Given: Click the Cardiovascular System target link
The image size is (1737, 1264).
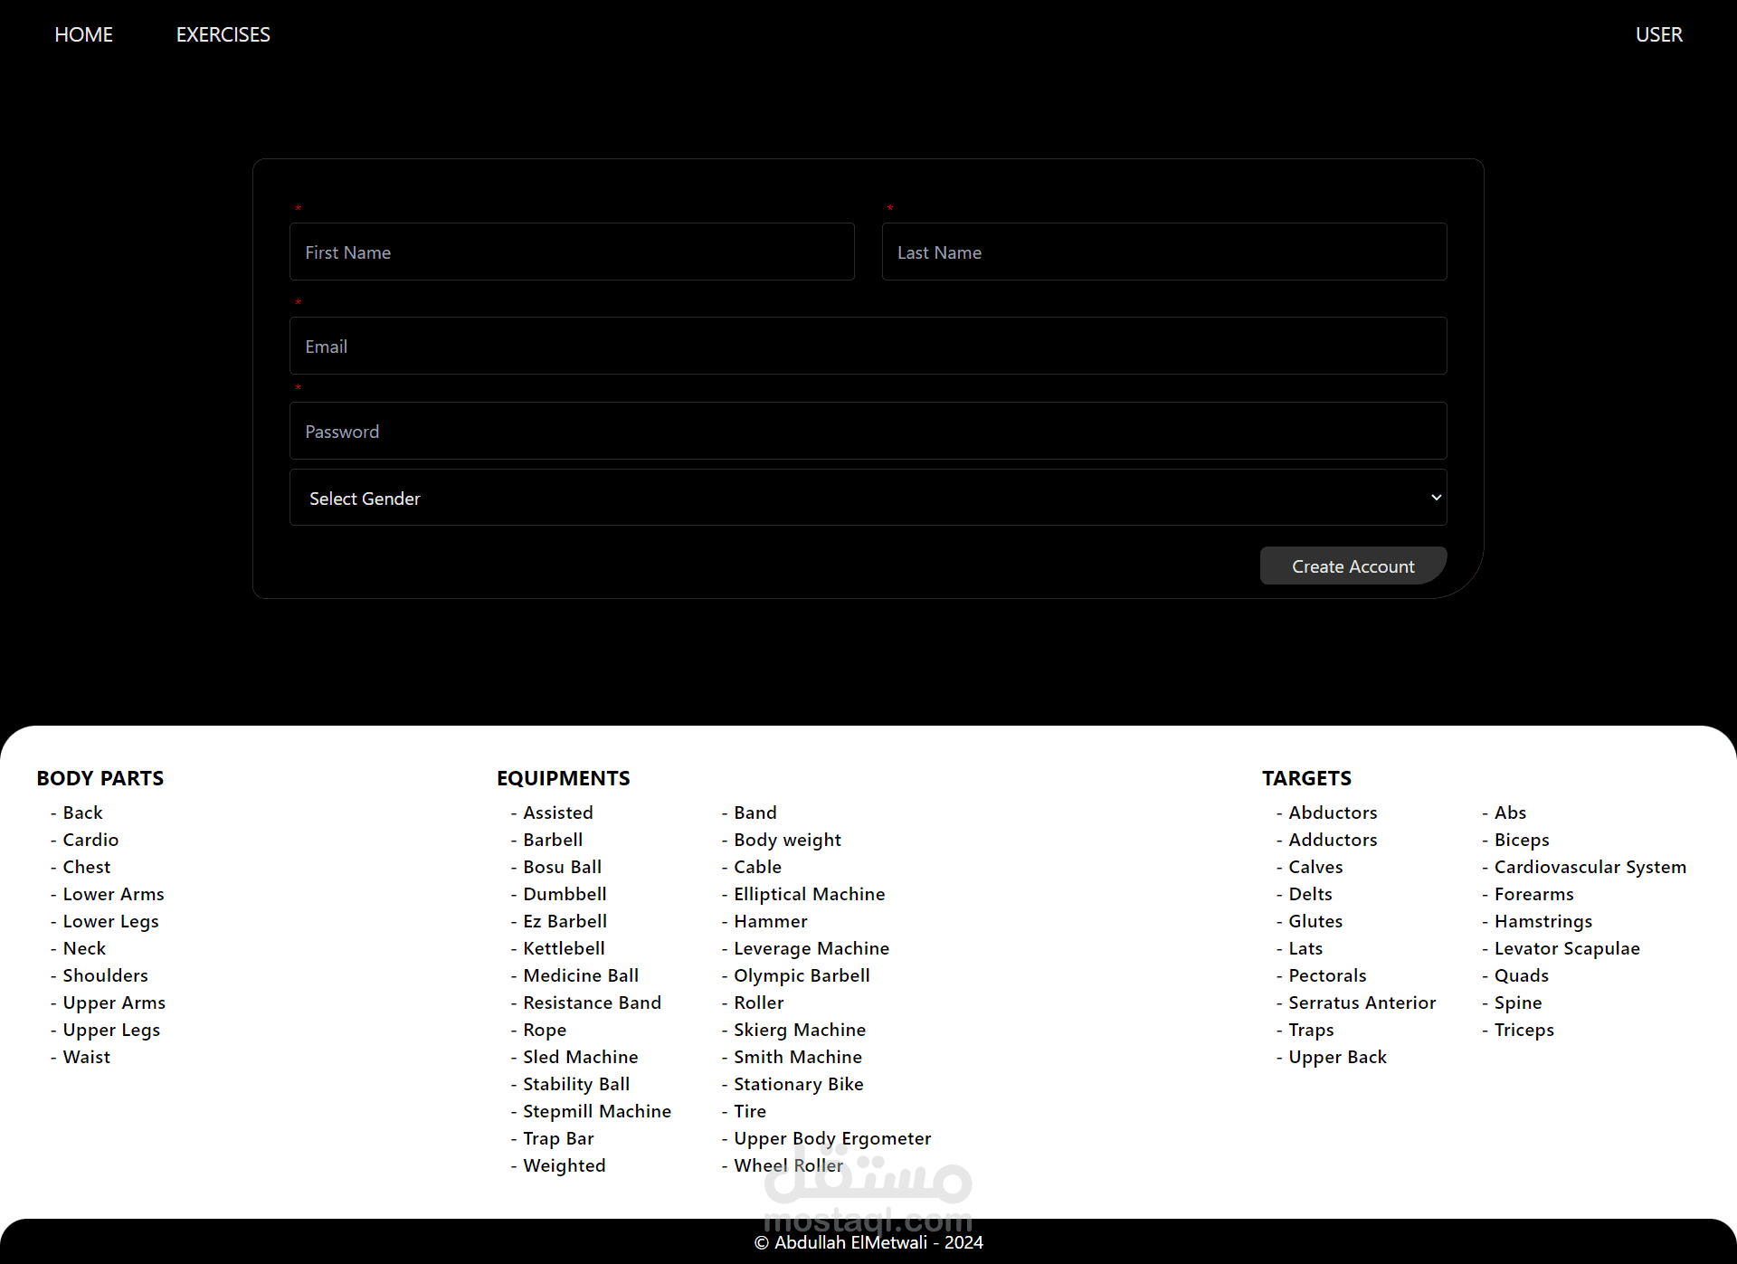Looking at the screenshot, I should [x=1590, y=867].
